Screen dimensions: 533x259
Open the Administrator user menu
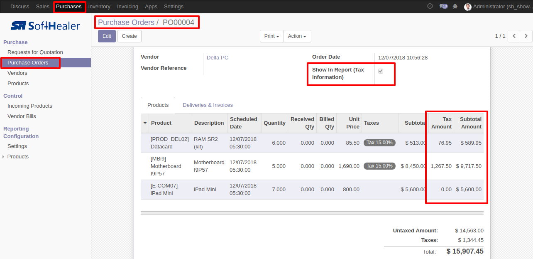tap(498, 7)
